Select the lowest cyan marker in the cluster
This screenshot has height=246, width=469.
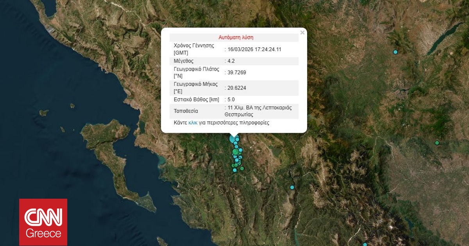coord(234,171)
